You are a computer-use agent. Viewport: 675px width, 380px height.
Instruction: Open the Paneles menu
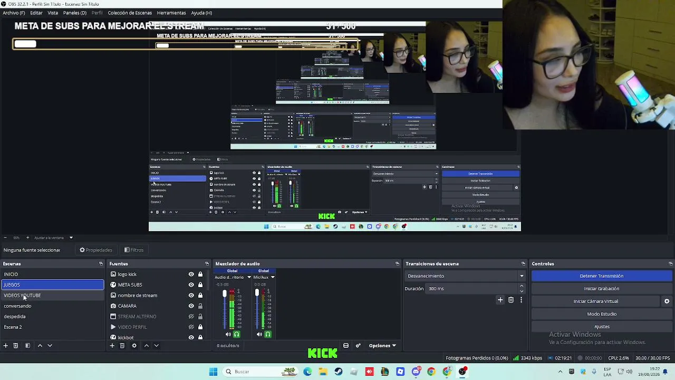pos(75,13)
